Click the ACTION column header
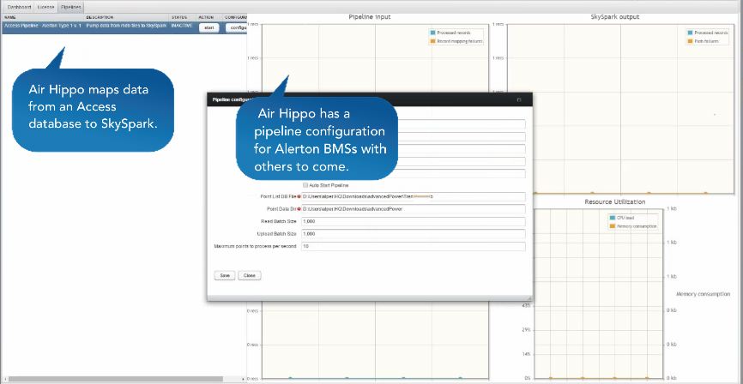This screenshot has height=384, width=743. point(207,17)
